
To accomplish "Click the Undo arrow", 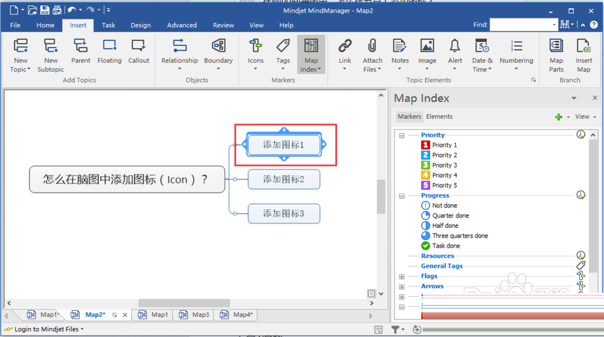I will [72, 10].
